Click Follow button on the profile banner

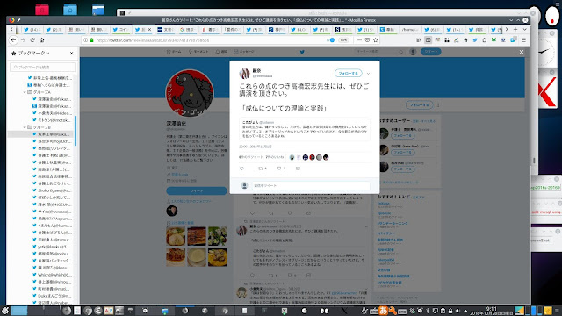click(x=420, y=105)
